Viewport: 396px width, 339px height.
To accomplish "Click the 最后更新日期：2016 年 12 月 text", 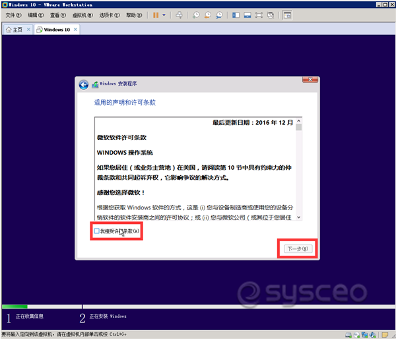I will pyautogui.click(x=253, y=123).
